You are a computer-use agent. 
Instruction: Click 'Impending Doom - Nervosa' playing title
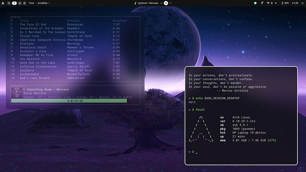point(48,90)
